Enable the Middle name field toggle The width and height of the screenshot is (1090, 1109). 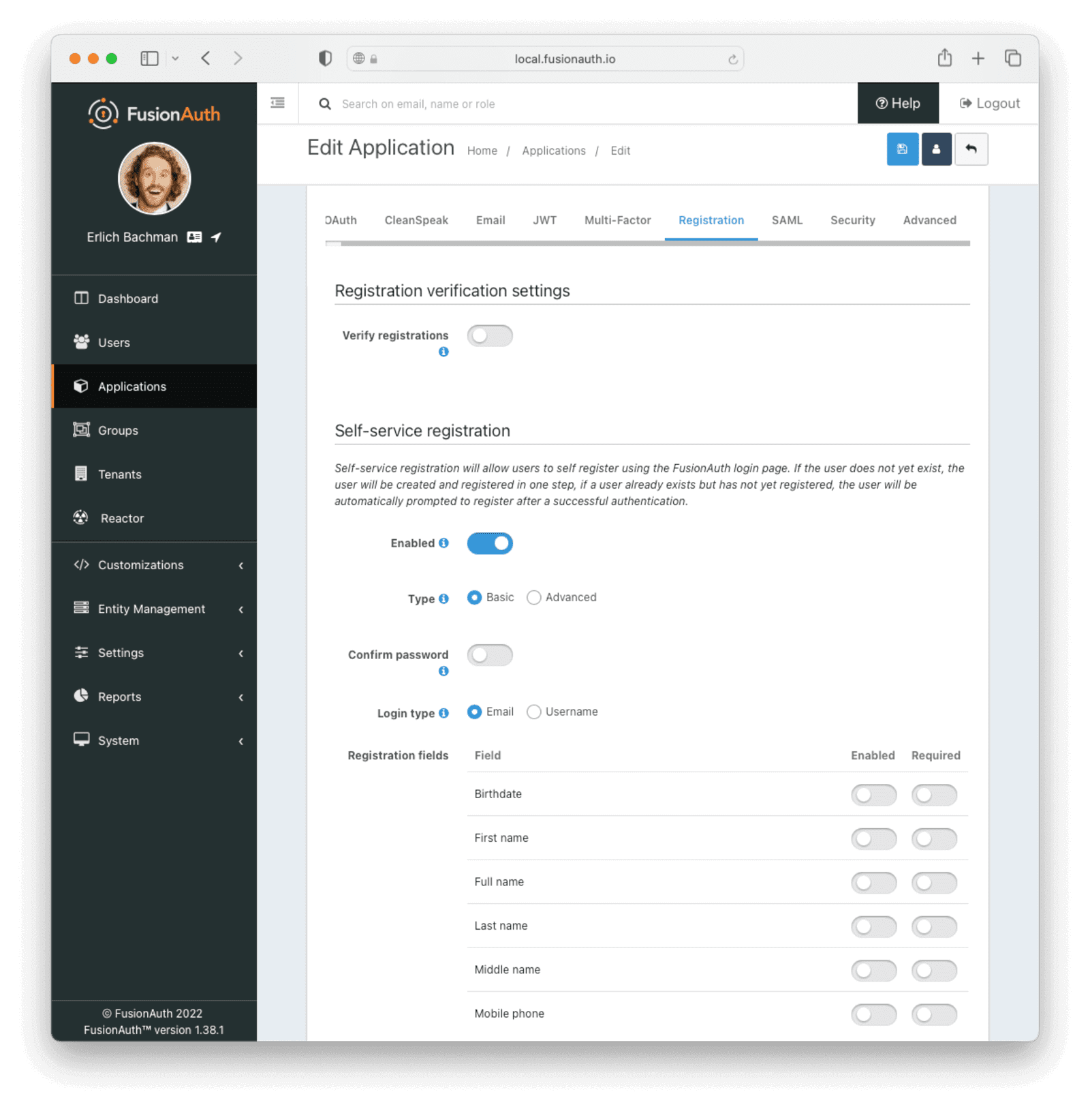(x=873, y=971)
